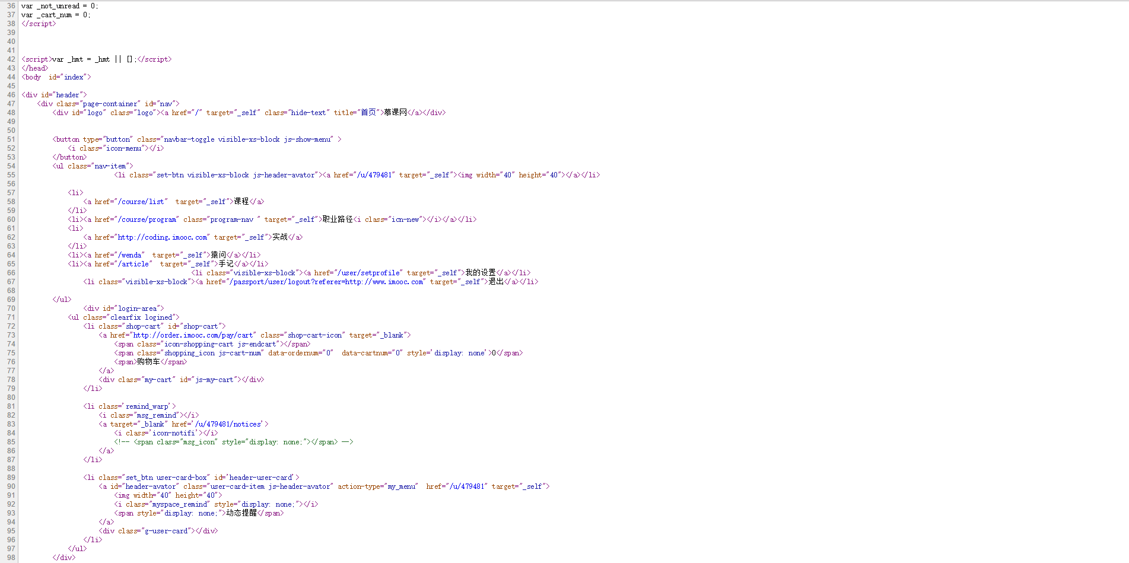Follow the passport logout href link
Viewport: 1129px width, 563px height.
(326, 282)
